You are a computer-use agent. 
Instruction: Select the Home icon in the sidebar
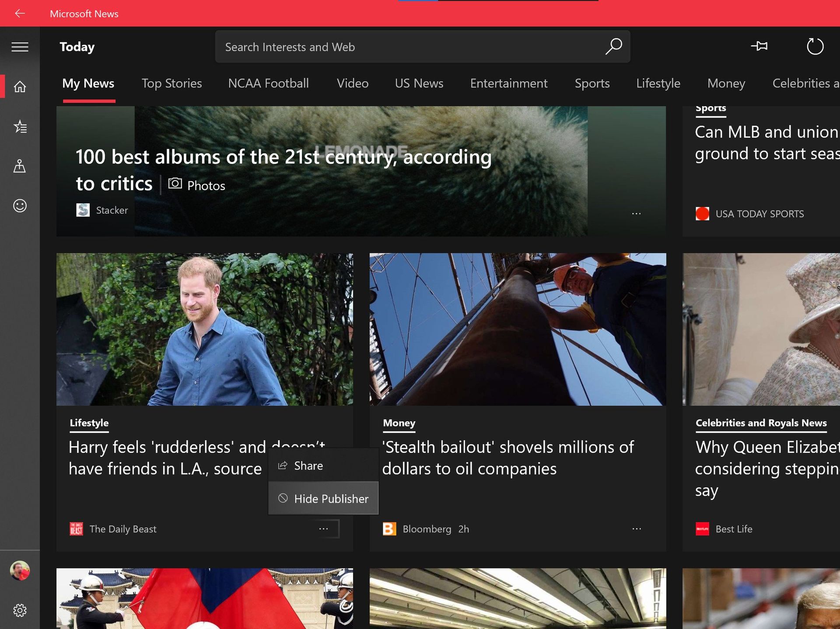pyautogui.click(x=20, y=86)
